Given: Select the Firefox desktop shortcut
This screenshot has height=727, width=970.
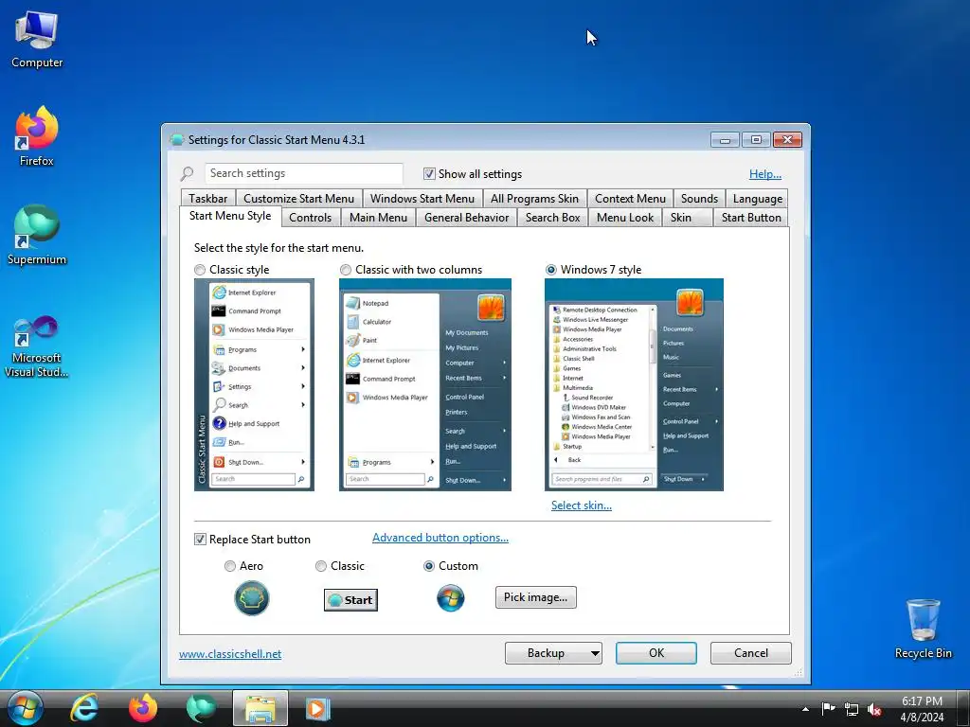Looking at the screenshot, I should 37,136.
